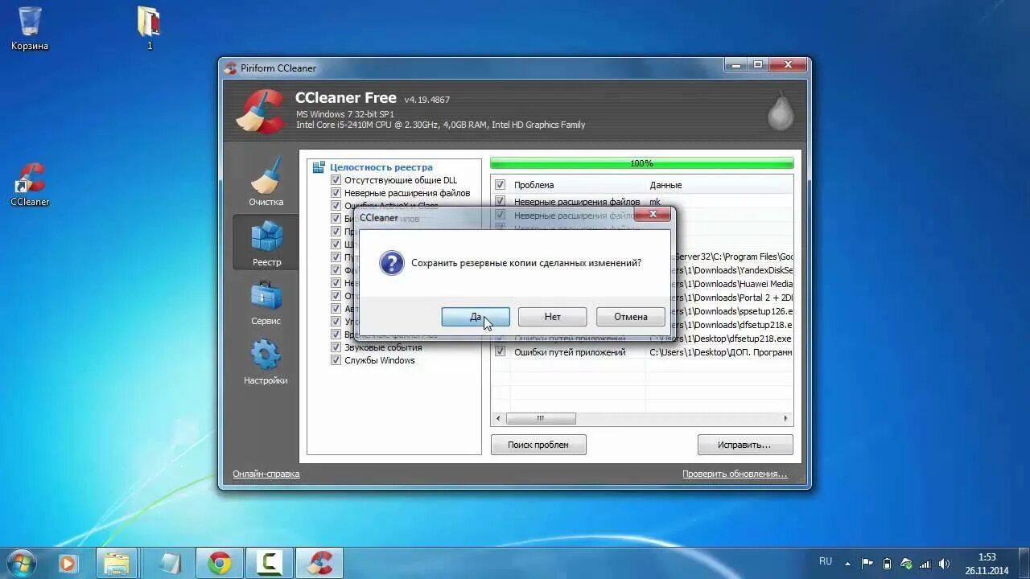Click the CCleaner broom logo in header

tap(260, 110)
